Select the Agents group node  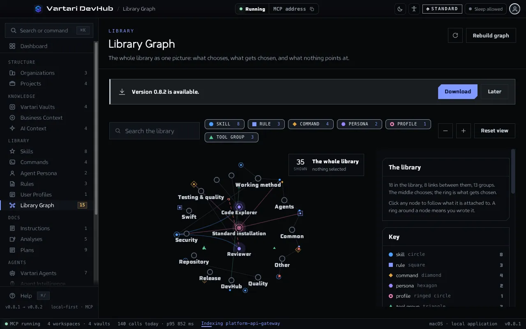point(284,200)
